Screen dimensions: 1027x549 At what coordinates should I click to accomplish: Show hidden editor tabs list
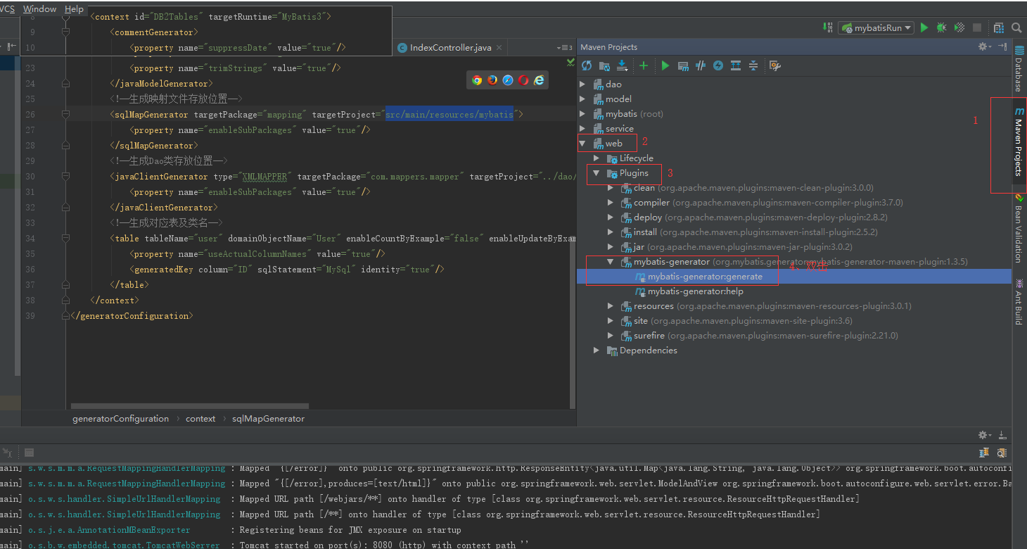click(x=565, y=48)
